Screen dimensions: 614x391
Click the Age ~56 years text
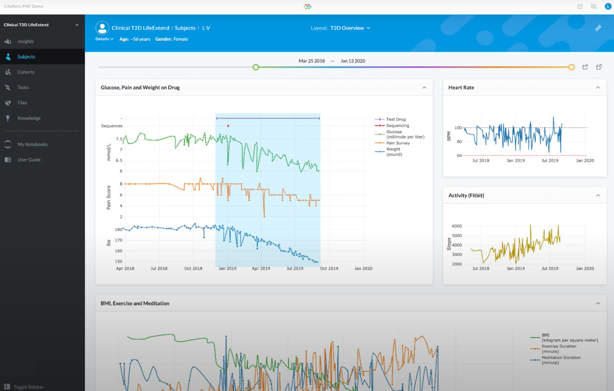click(135, 39)
